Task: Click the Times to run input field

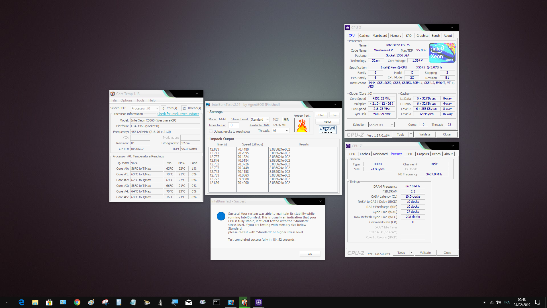Action: pos(234,125)
